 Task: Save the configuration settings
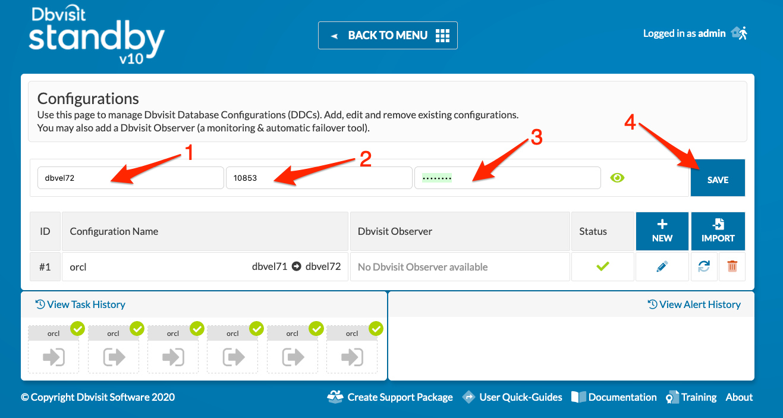718,178
